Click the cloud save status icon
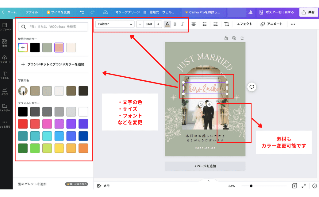This screenshot has height=197, width=319. pyautogui.click(x=106, y=12)
